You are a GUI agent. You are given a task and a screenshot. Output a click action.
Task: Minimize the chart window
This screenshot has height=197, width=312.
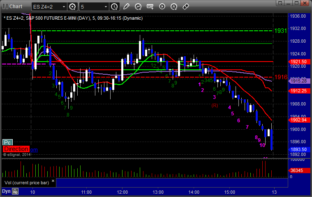[x=289, y=3]
